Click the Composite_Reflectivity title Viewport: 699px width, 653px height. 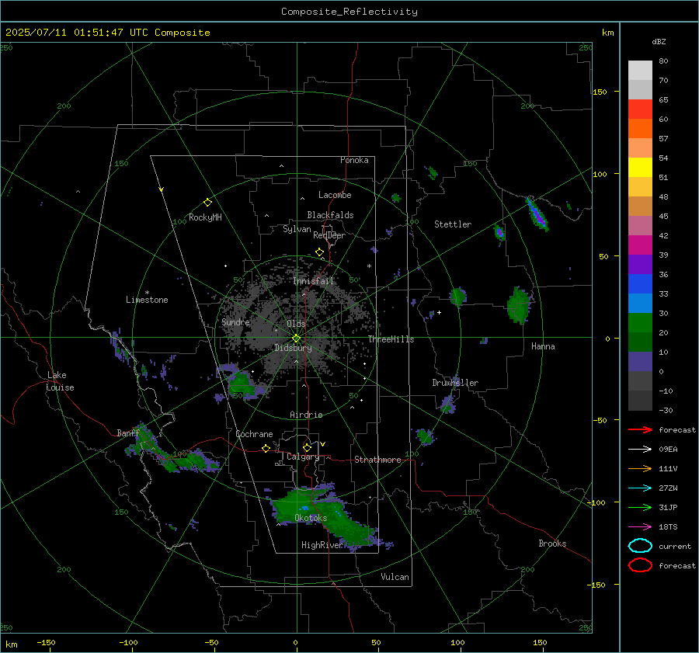[349, 12]
